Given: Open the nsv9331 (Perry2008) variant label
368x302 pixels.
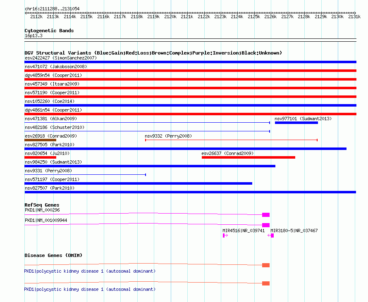Looking at the screenshot, I should coord(48,171).
